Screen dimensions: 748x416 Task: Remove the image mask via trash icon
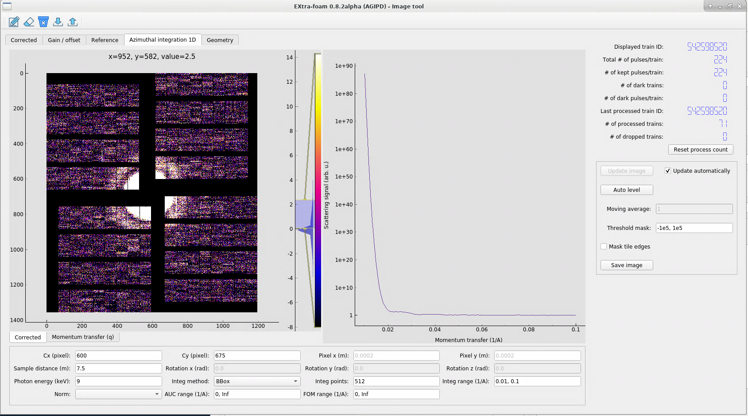click(43, 22)
